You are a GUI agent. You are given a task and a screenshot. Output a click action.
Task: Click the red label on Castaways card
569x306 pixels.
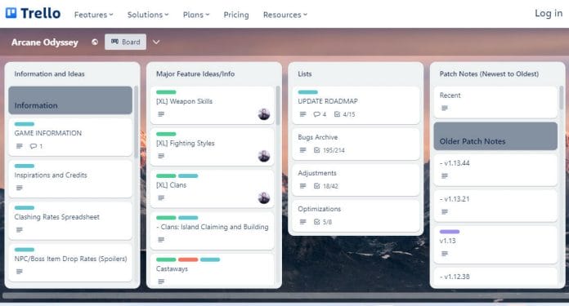188,259
